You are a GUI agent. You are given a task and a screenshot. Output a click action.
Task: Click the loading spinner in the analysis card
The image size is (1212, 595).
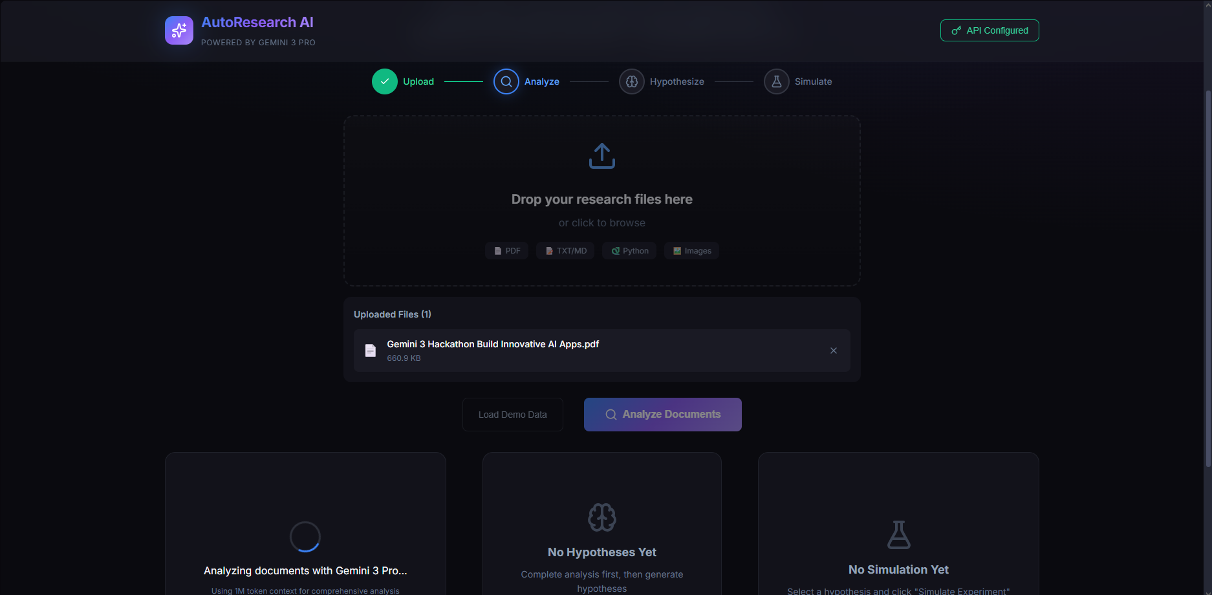pyautogui.click(x=305, y=537)
